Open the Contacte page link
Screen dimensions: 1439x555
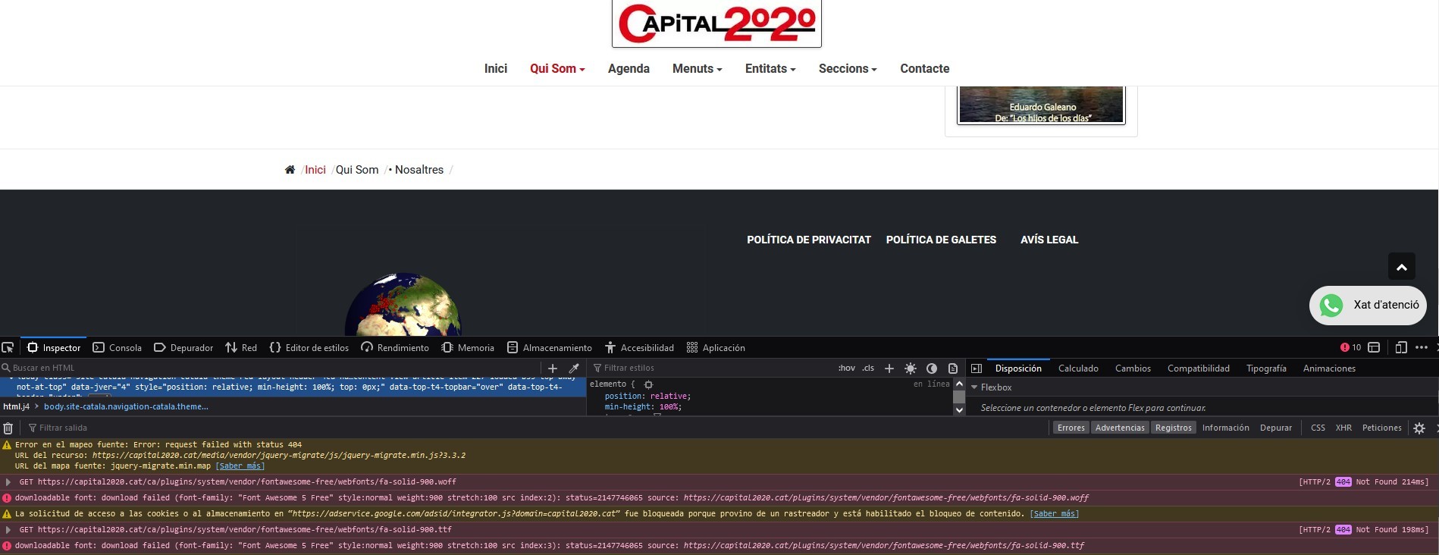[924, 68]
